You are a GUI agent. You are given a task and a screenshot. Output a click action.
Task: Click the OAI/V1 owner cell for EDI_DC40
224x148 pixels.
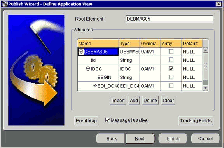click(150, 86)
